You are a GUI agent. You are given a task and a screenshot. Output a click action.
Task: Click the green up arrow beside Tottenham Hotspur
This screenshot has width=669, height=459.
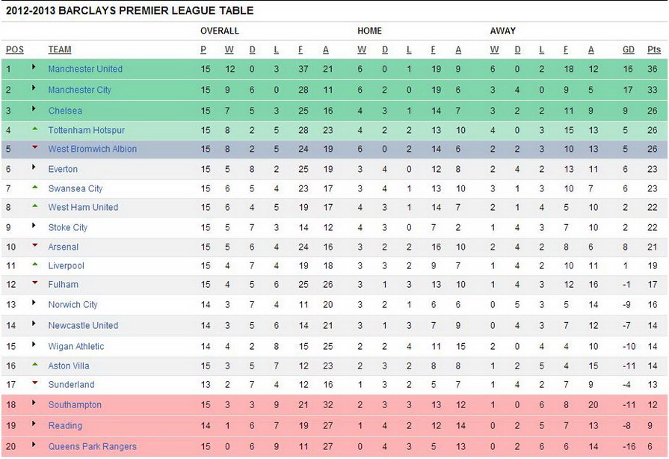[35, 129]
